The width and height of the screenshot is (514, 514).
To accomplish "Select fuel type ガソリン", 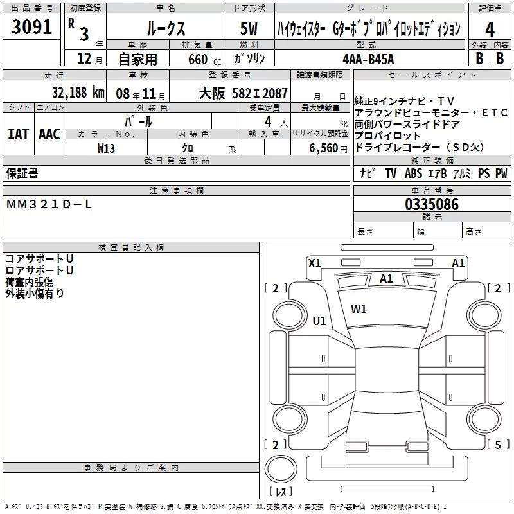I will click(x=249, y=58).
